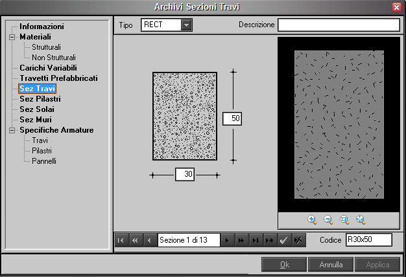Click the Codice field containing R30x50
The width and height of the screenshot is (406, 277).
(x=368, y=240)
